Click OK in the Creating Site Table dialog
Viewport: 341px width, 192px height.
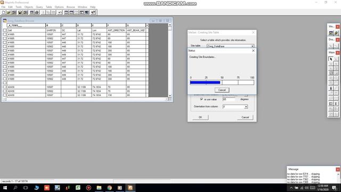point(200,117)
